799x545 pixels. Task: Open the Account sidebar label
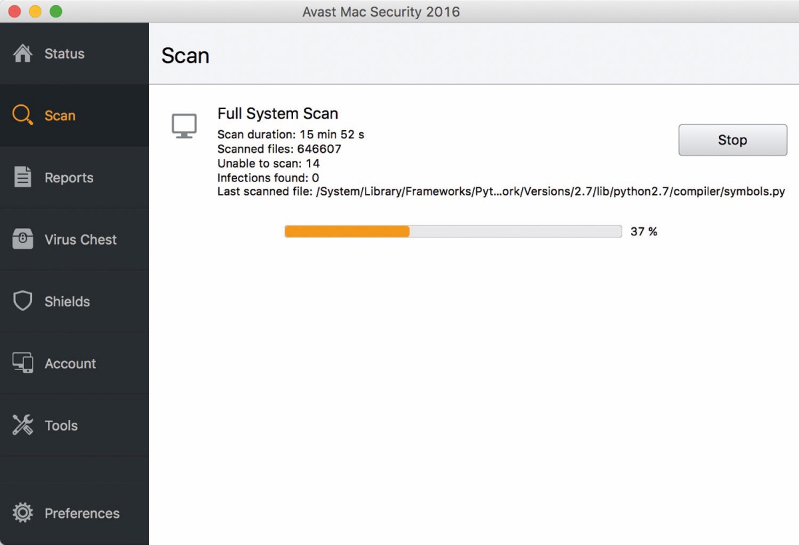tap(71, 364)
